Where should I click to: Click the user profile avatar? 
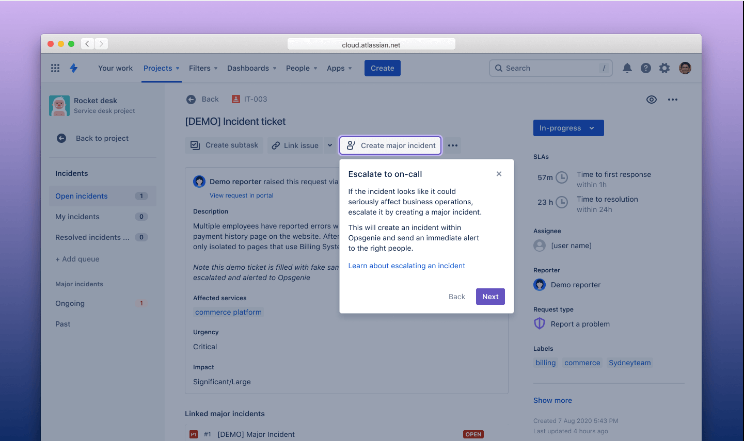pos(685,68)
